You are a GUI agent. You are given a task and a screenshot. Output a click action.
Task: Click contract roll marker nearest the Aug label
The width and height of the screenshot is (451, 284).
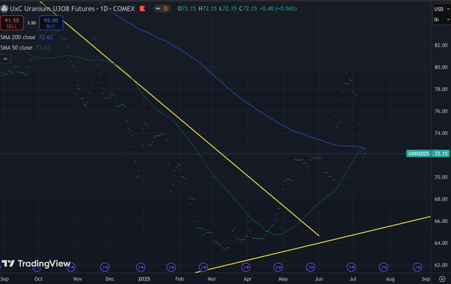click(384, 267)
